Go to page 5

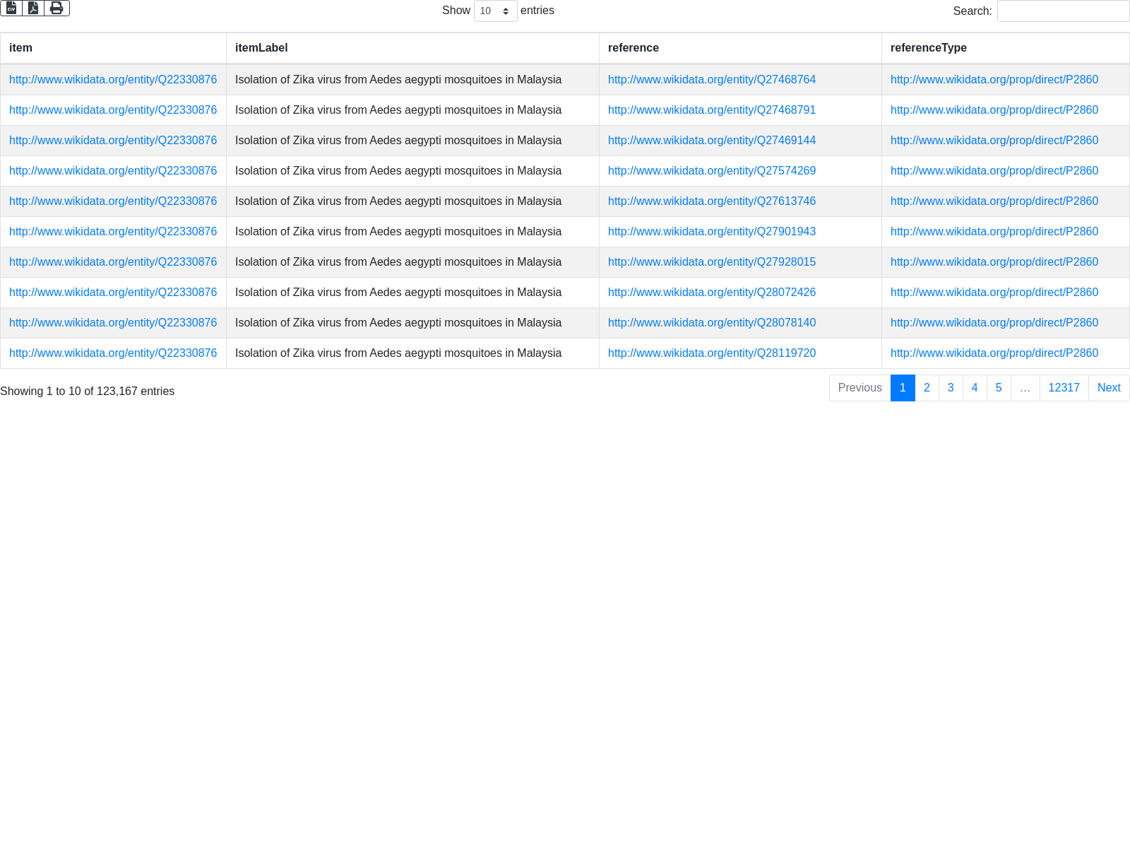pyautogui.click(x=999, y=388)
